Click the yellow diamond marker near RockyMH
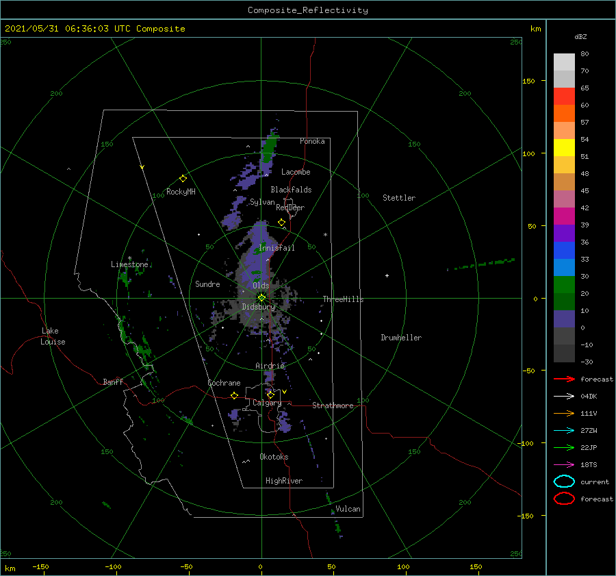616x576 pixels. 183,179
